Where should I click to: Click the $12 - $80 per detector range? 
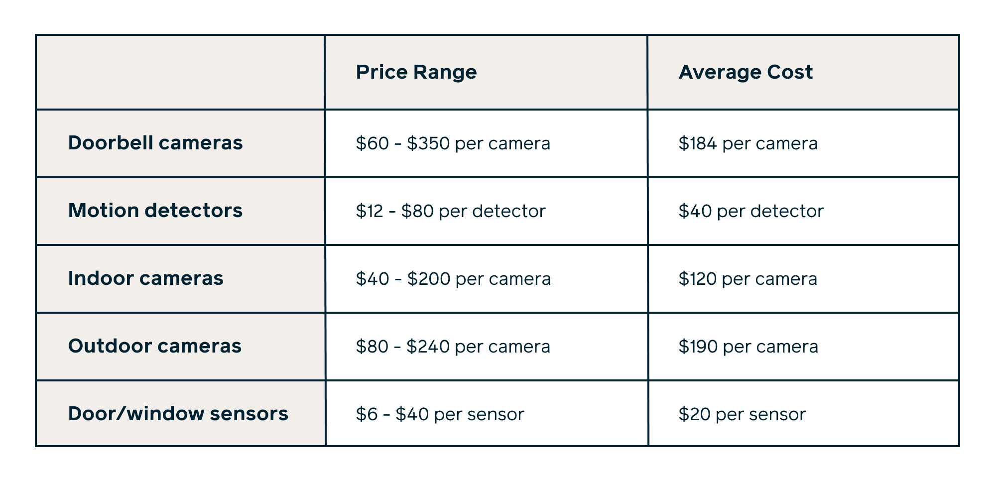pos(451,212)
